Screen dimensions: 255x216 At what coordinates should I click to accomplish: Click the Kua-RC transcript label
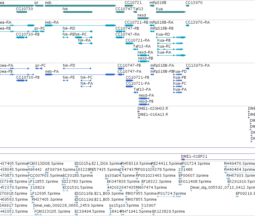tap(164, 46)
